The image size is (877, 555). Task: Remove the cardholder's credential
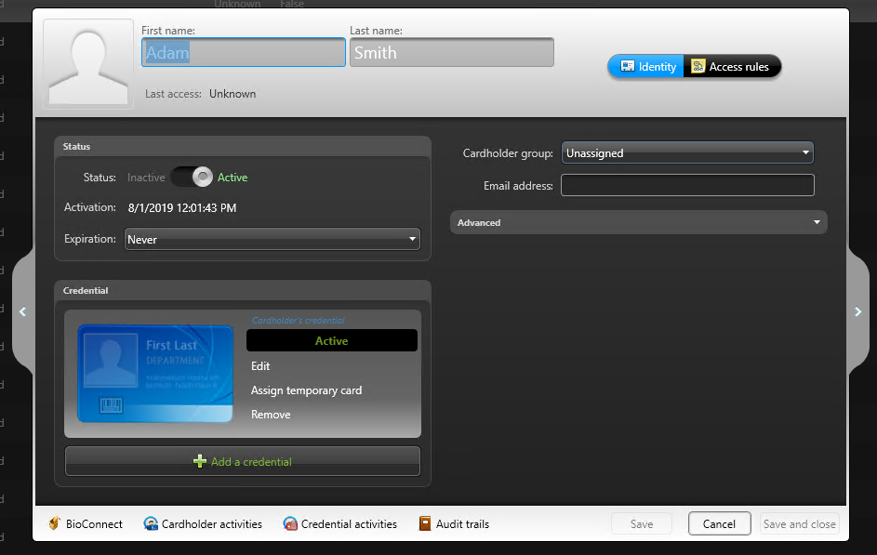click(271, 415)
